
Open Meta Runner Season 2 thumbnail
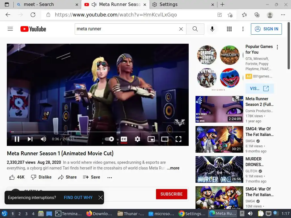click(219, 109)
